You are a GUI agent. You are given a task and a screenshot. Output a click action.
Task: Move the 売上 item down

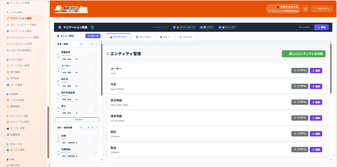(58, 111)
